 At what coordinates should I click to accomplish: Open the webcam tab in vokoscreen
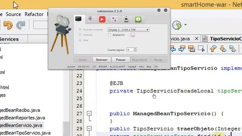[x=126, y=19]
